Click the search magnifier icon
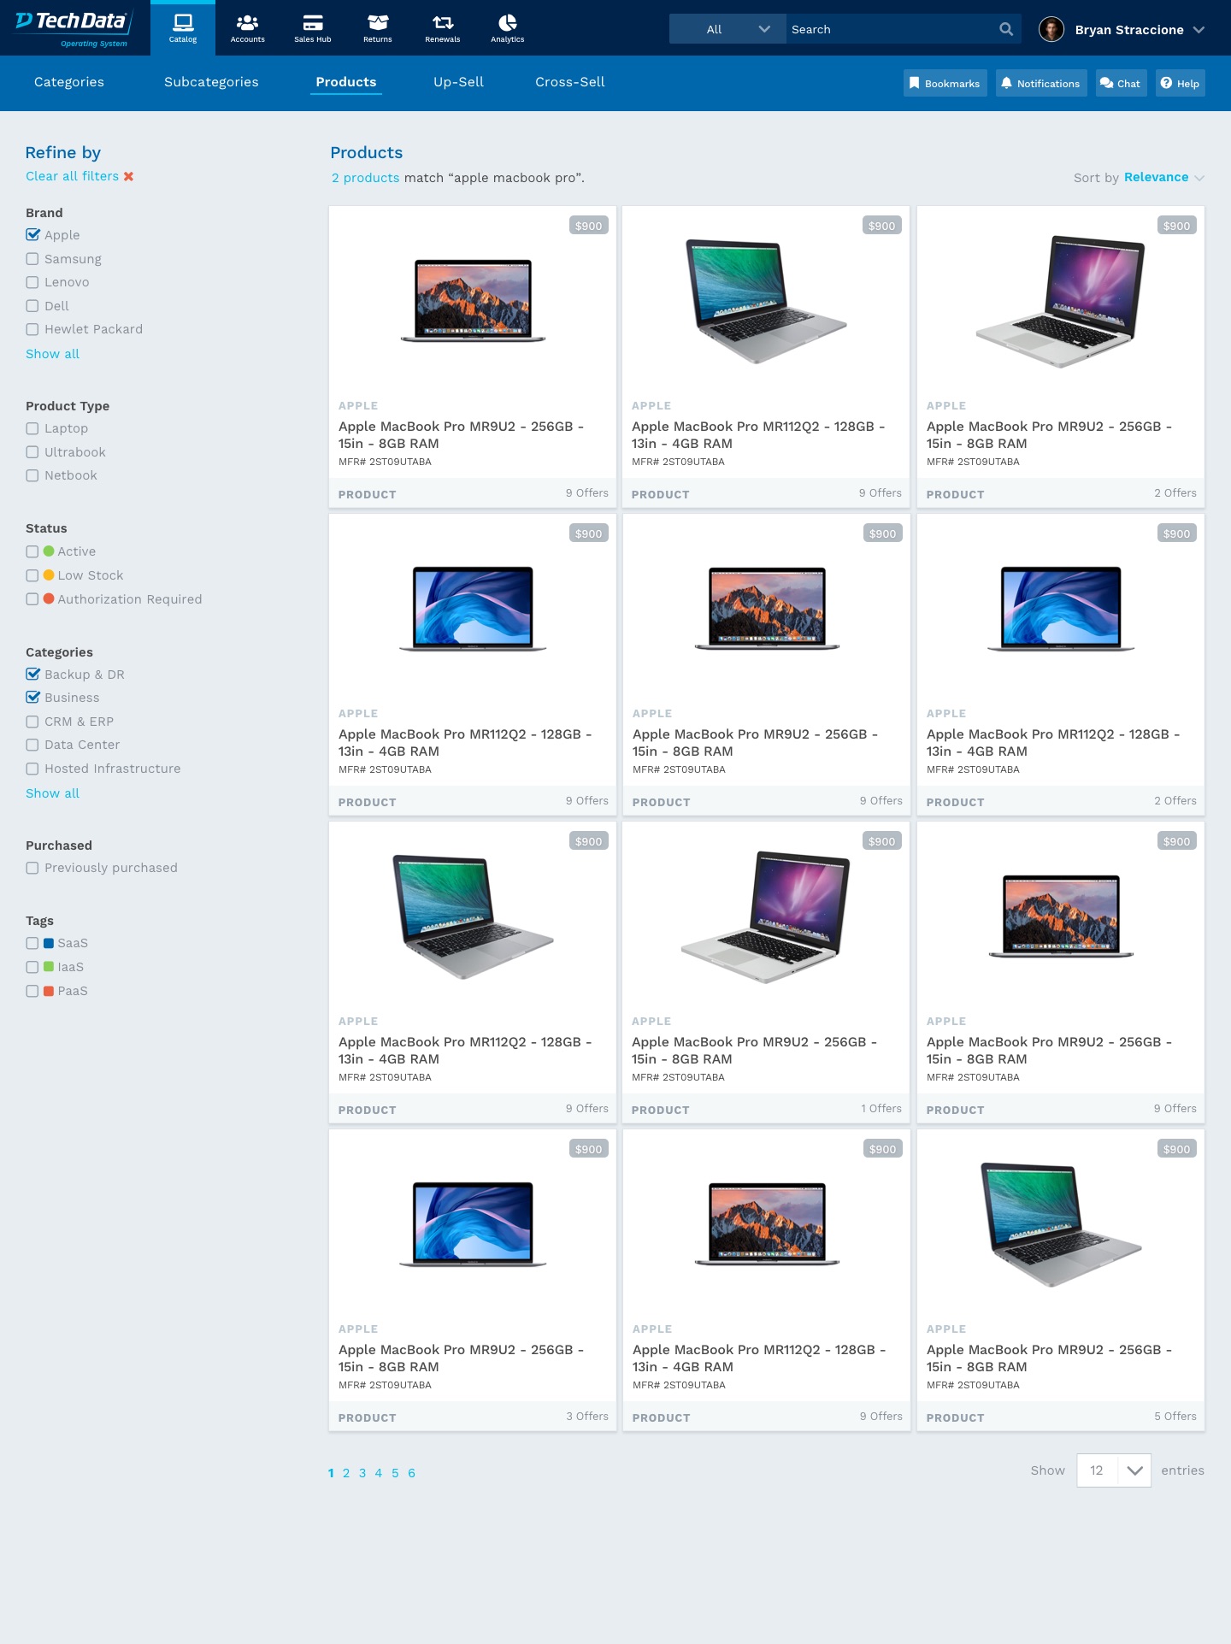This screenshot has width=1231, height=1644. (1006, 29)
